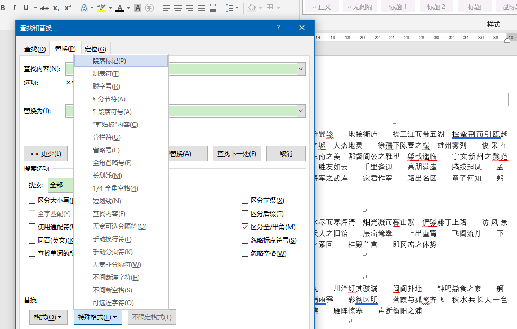
Task: Apply subscript formatting
Action: tap(56, 8)
